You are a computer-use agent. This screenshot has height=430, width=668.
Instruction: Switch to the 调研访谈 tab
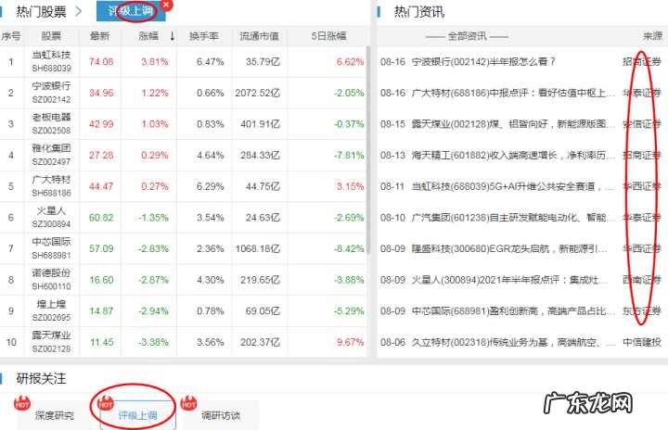point(221,415)
